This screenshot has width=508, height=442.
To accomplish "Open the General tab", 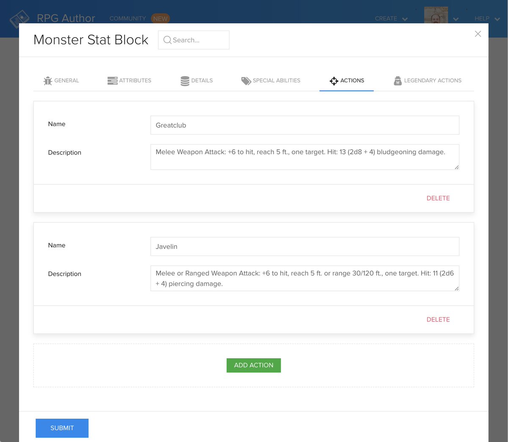I will [61, 80].
